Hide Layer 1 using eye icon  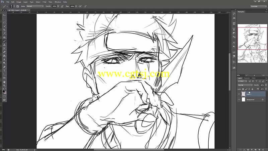coord(239,94)
